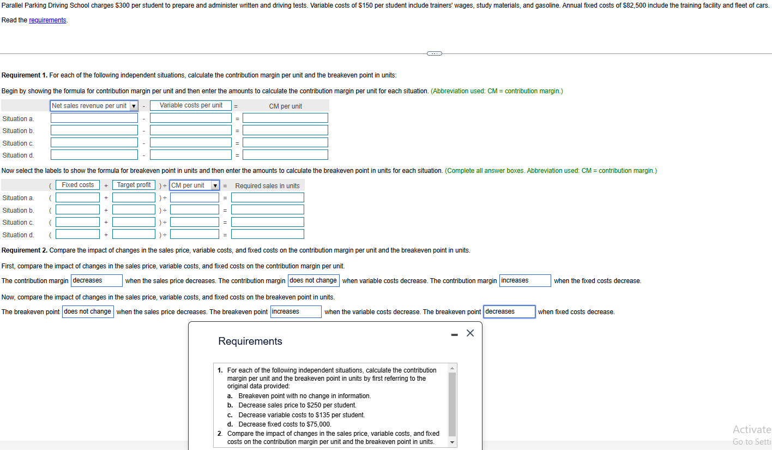Click Situation d. fixed costs box in breakeven formula
772x450 pixels.
pos(77,233)
